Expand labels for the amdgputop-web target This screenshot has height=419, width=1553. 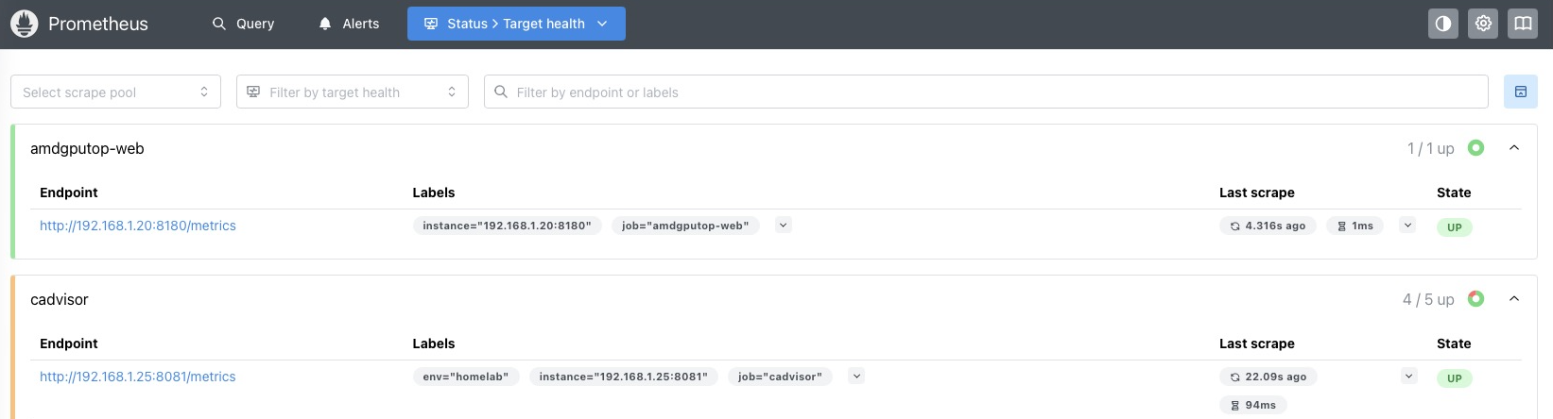pyautogui.click(x=783, y=225)
